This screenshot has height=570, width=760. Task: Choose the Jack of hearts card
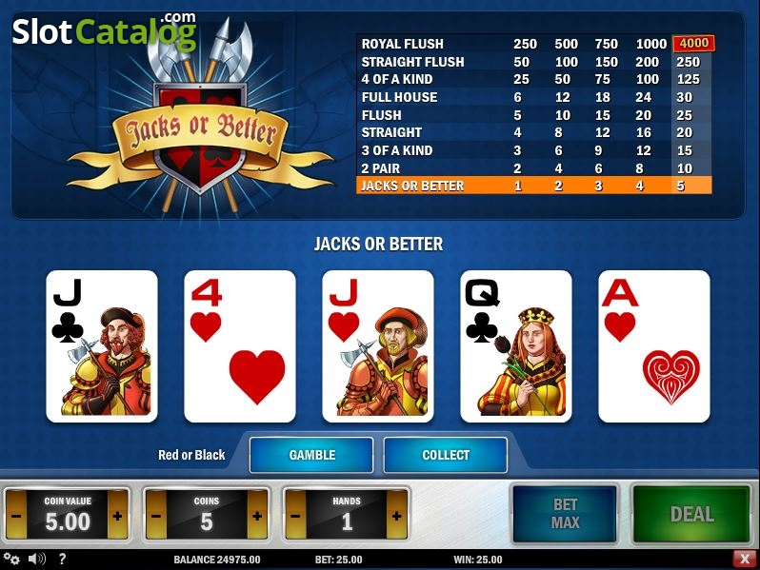click(378, 346)
